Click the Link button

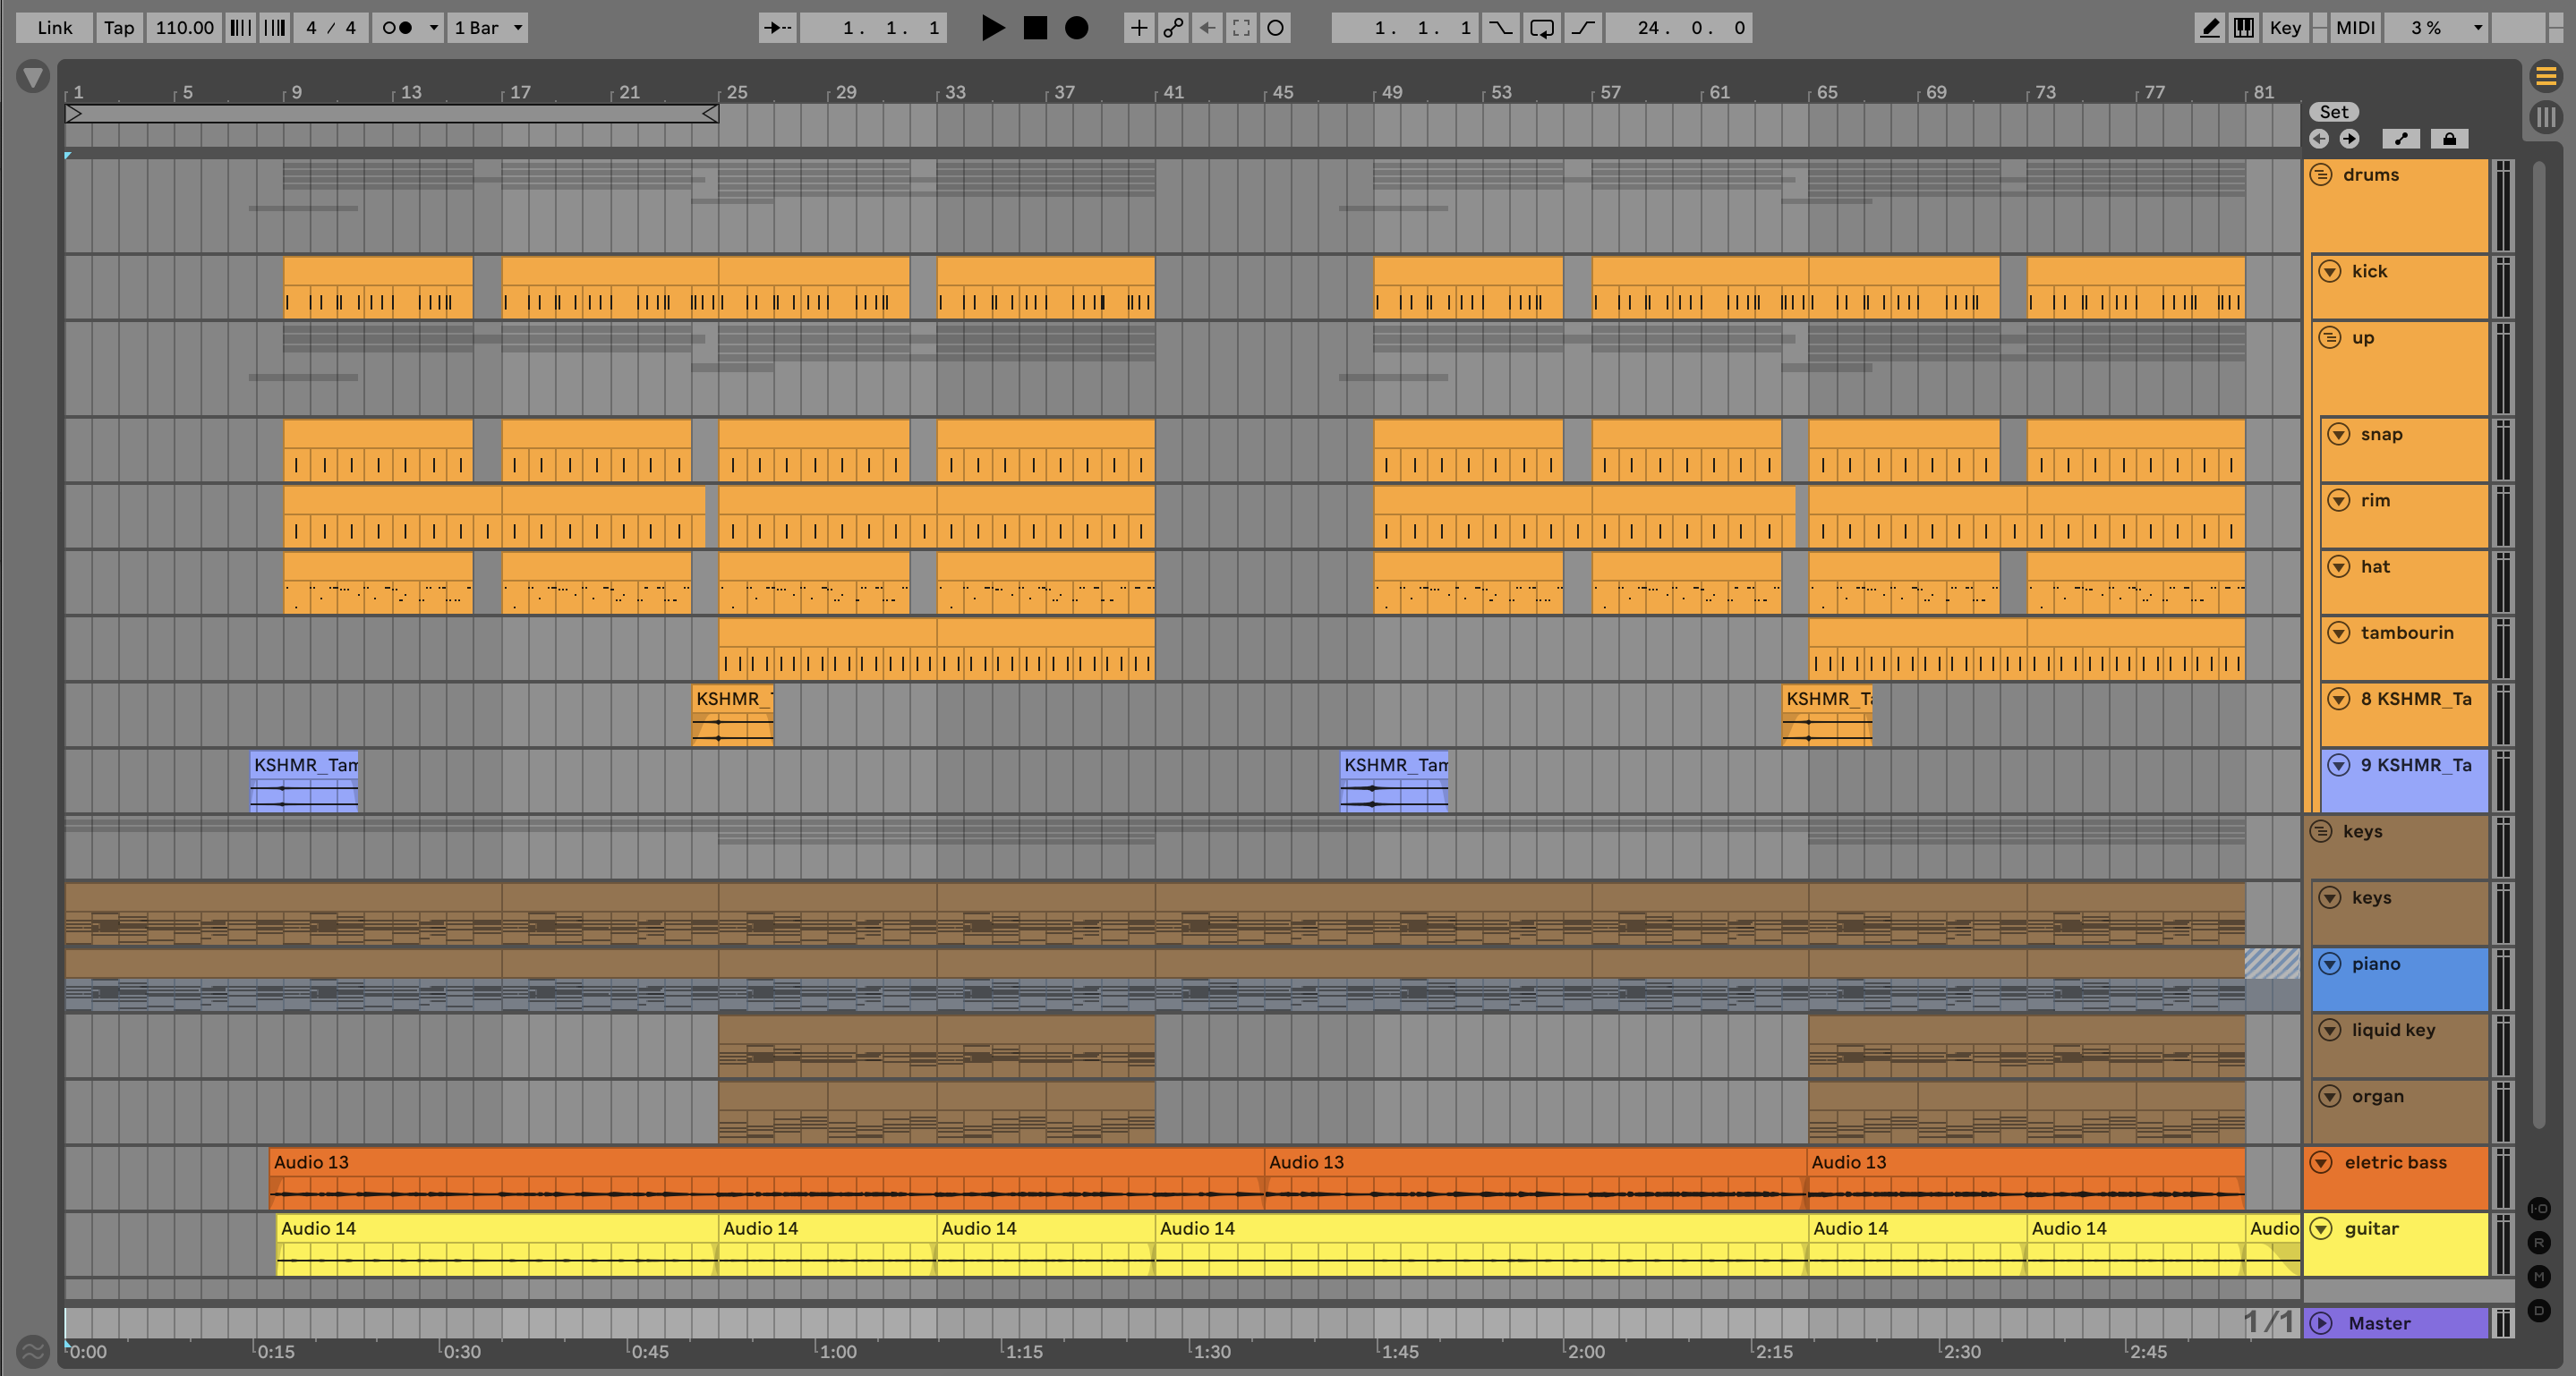54,28
